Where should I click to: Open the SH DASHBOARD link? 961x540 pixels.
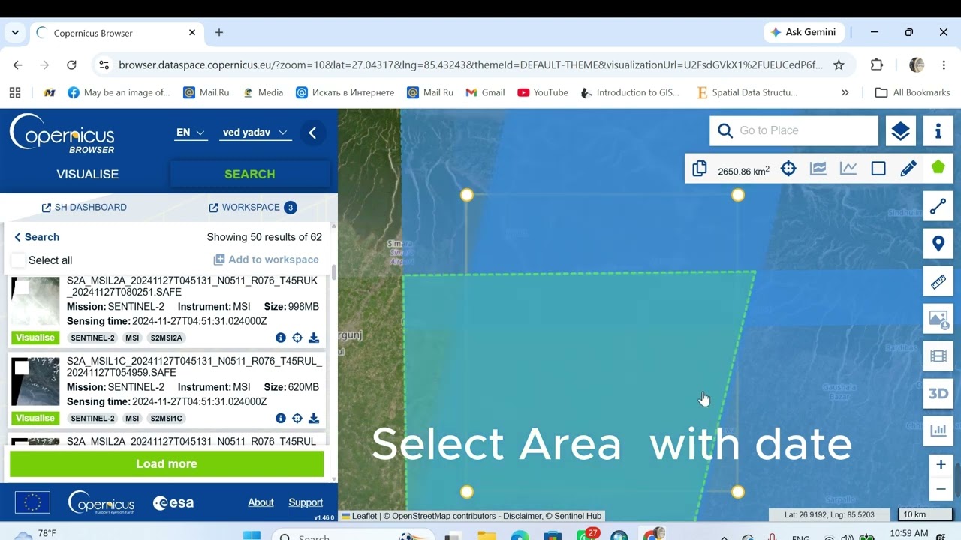coord(84,208)
